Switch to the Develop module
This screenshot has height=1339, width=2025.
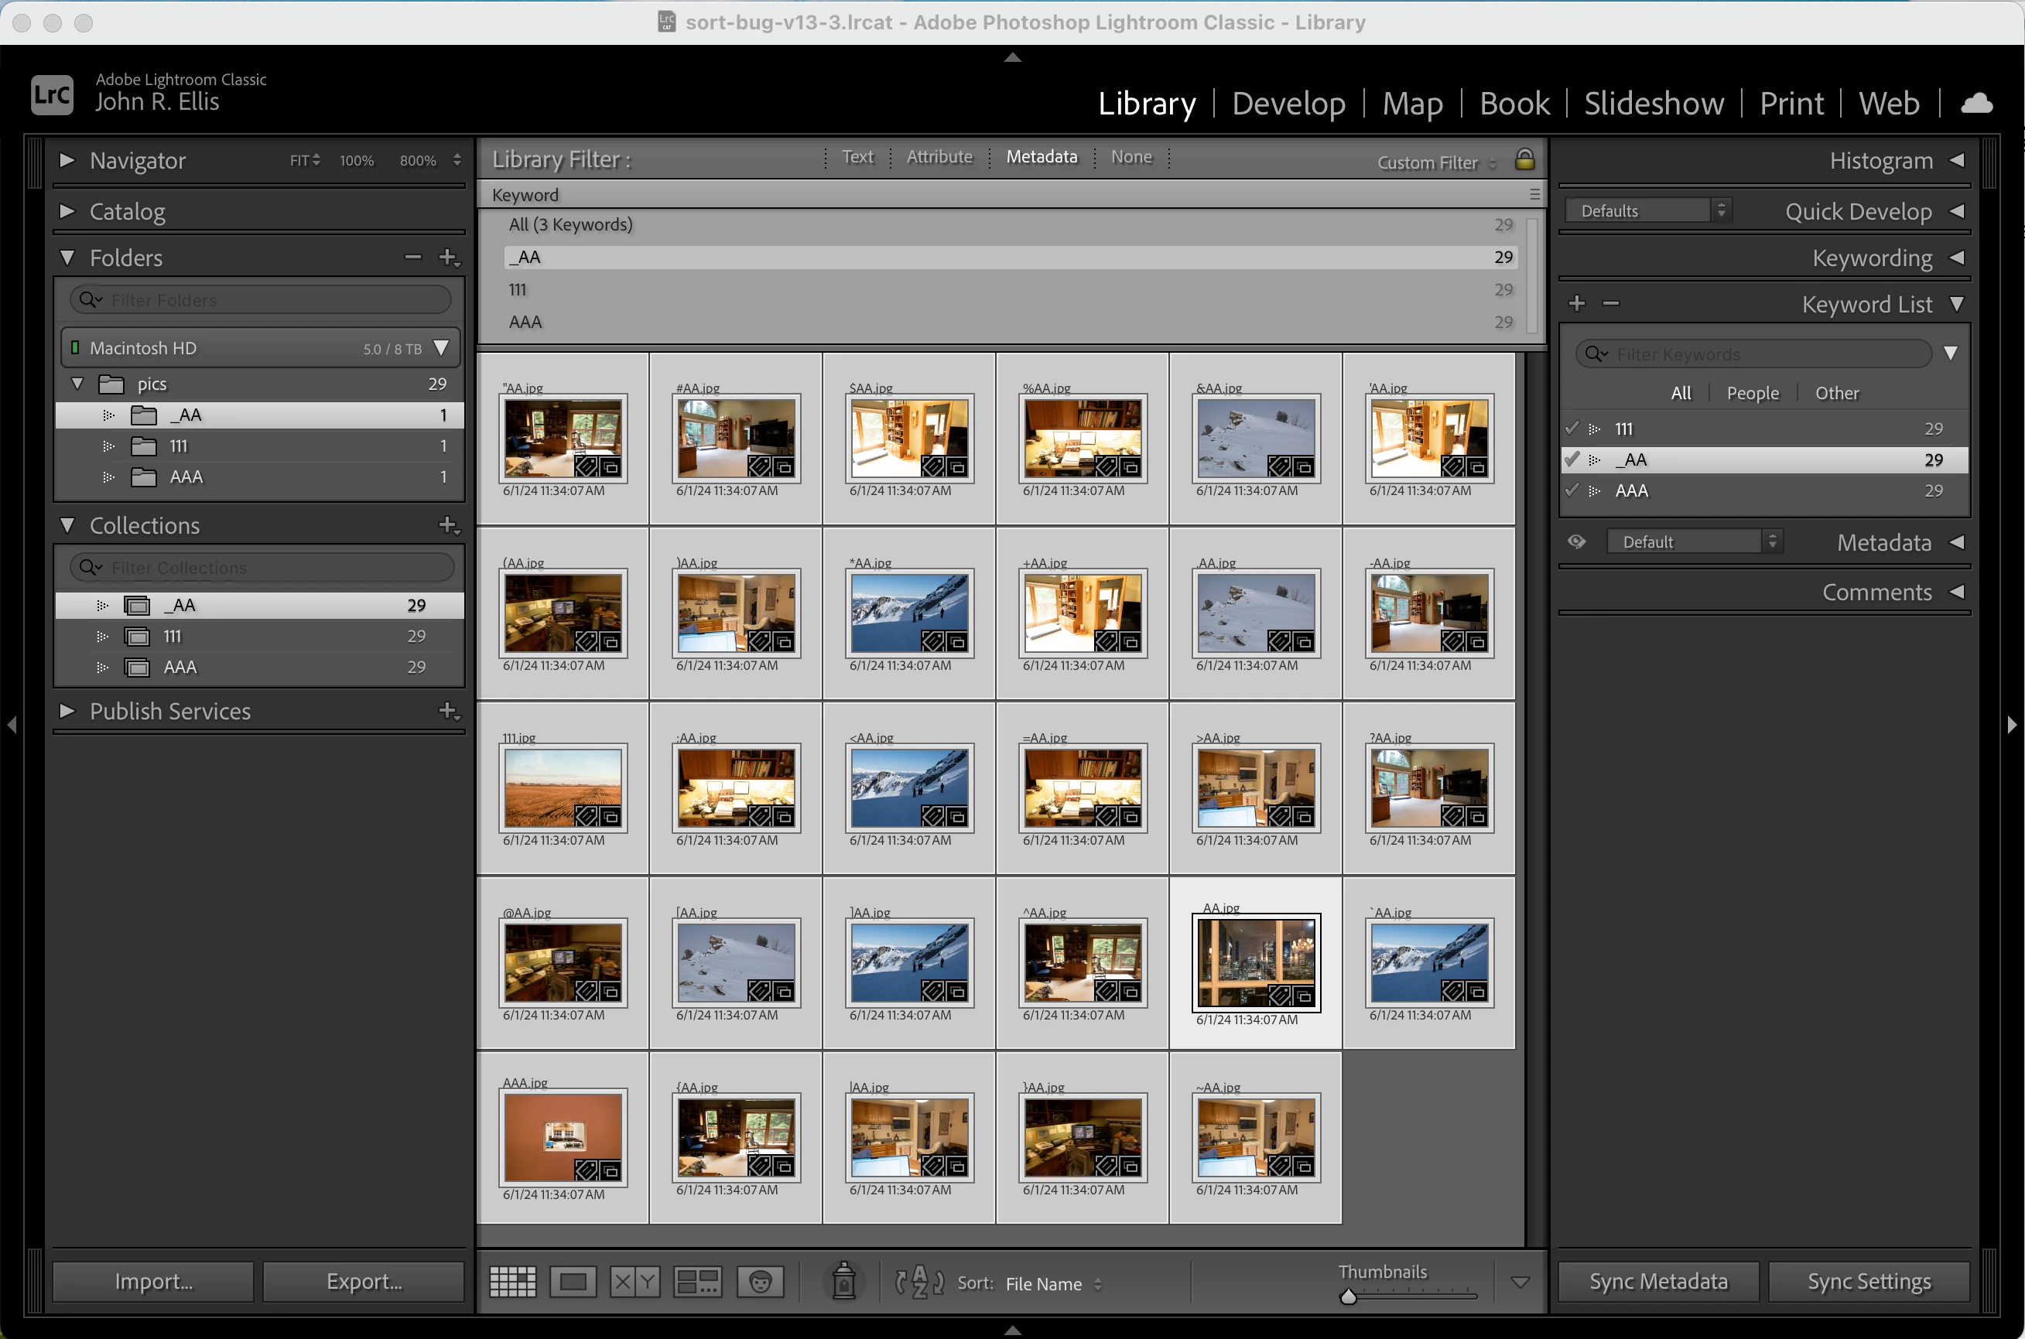[1288, 104]
